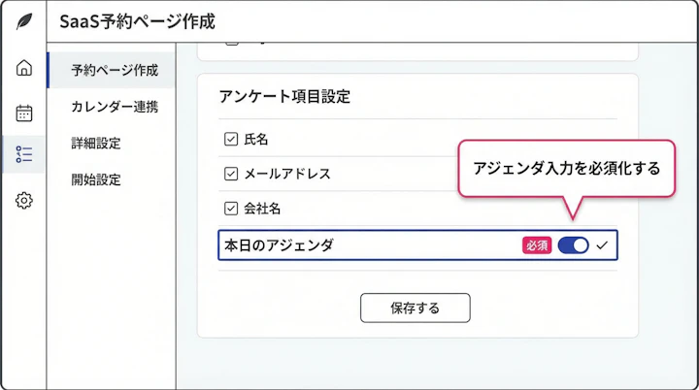The image size is (699, 390).
Task: Uncheck the 氏名 checkbox
Action: [231, 139]
